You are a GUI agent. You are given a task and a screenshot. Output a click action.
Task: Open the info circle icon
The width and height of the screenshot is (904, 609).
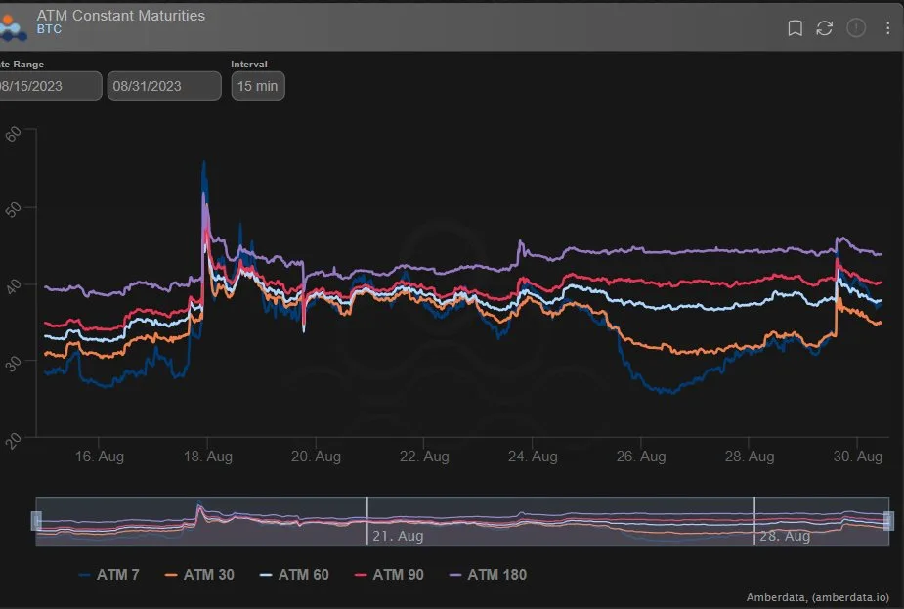[856, 27]
